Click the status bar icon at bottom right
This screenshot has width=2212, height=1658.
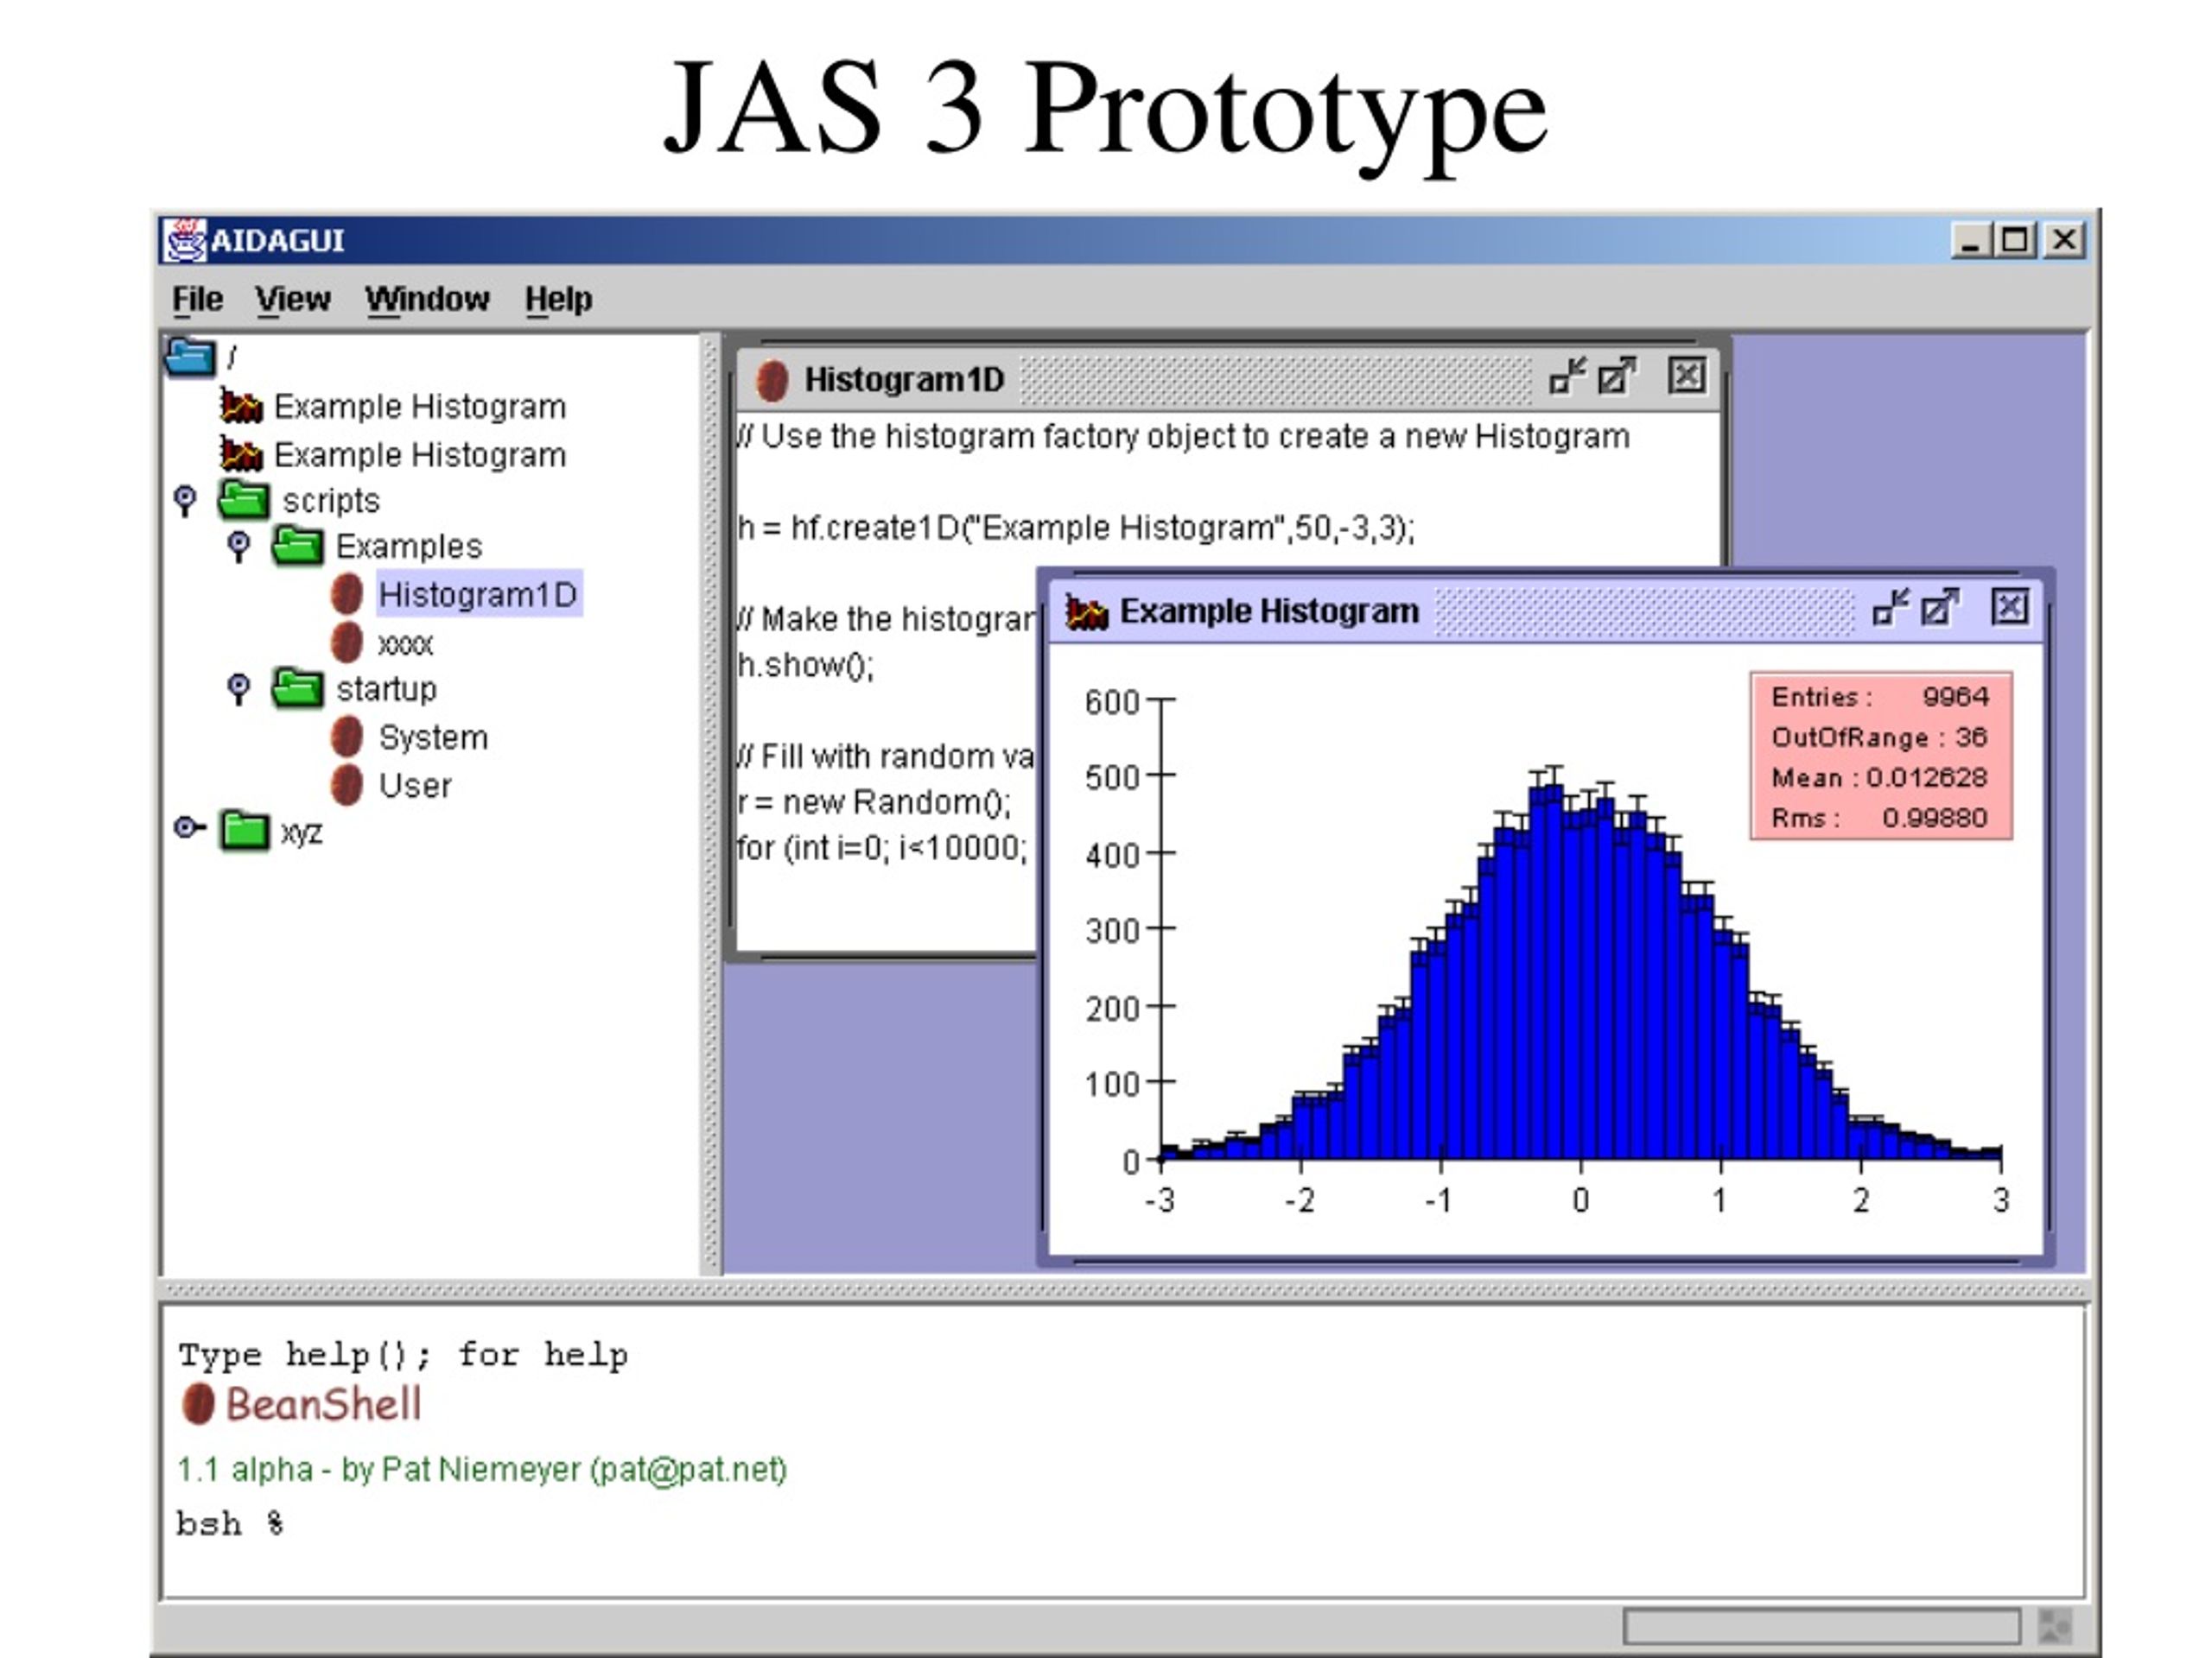point(2053,1625)
